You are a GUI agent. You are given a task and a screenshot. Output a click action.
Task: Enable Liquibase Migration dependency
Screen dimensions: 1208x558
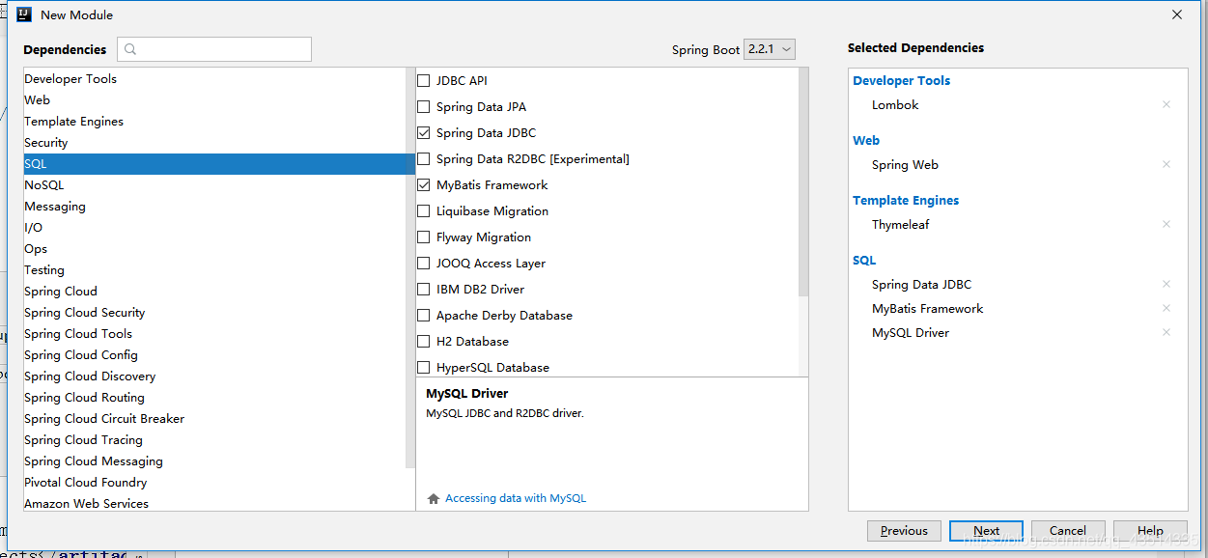coord(423,210)
